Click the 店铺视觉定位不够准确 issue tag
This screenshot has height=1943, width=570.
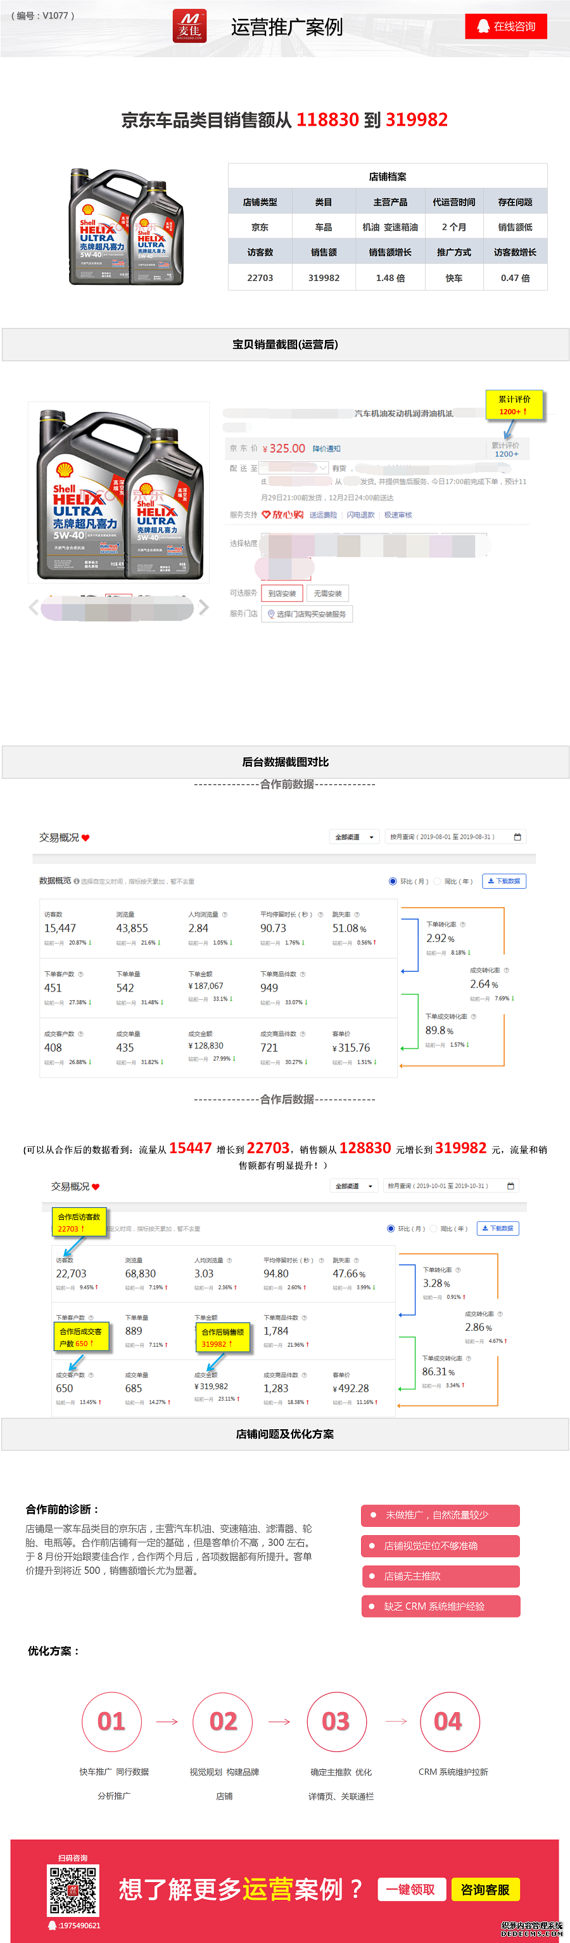(x=441, y=1545)
